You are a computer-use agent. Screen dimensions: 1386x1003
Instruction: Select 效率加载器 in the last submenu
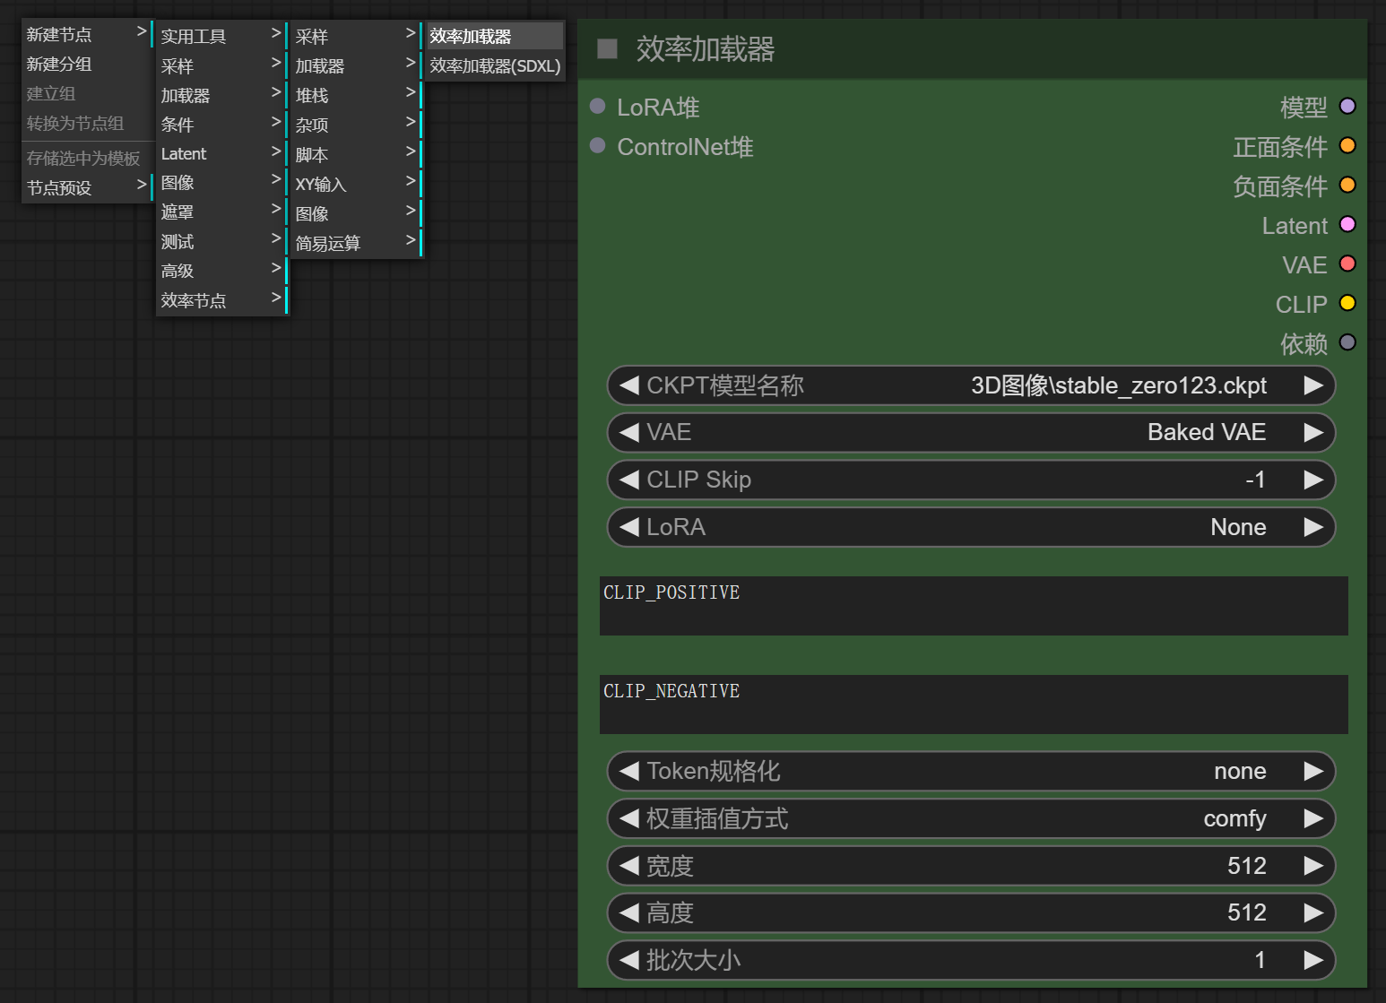[x=495, y=36]
